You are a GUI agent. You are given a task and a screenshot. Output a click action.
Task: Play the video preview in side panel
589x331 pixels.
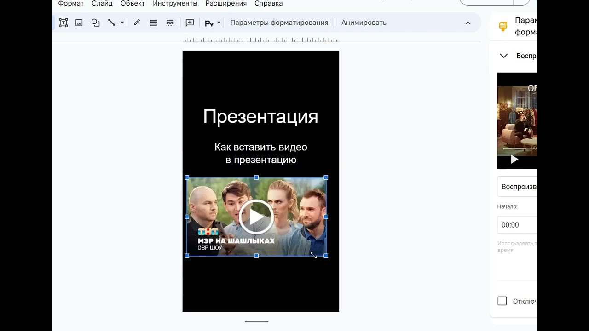[x=514, y=160]
